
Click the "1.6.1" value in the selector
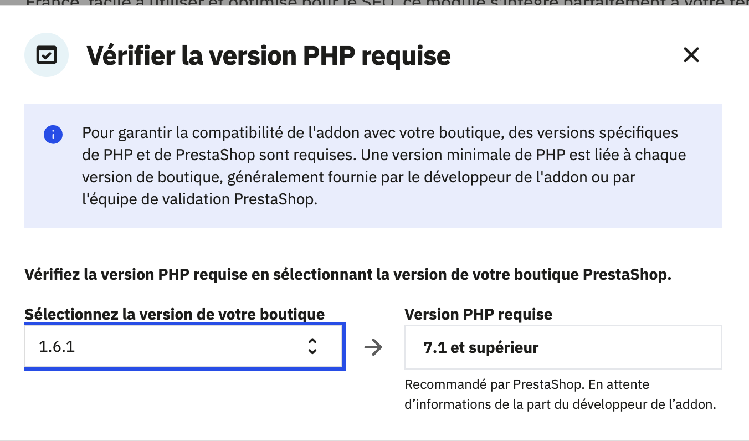point(57,347)
